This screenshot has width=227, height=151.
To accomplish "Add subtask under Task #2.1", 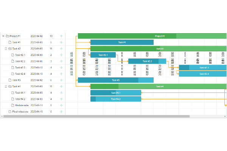I will pos(61,55).
